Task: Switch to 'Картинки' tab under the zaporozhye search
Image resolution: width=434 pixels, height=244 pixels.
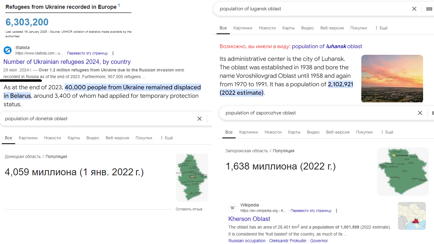Action: pyautogui.click(x=249, y=132)
